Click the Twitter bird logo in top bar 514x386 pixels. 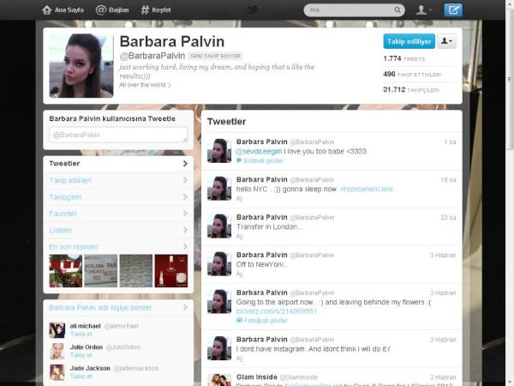click(252, 9)
